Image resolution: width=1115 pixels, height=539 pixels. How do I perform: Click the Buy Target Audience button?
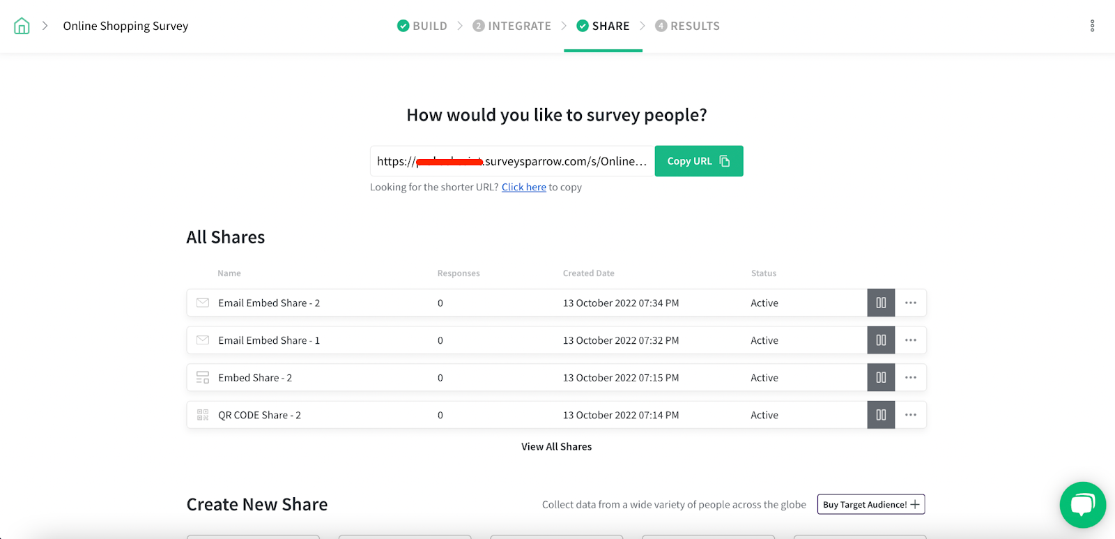point(870,504)
